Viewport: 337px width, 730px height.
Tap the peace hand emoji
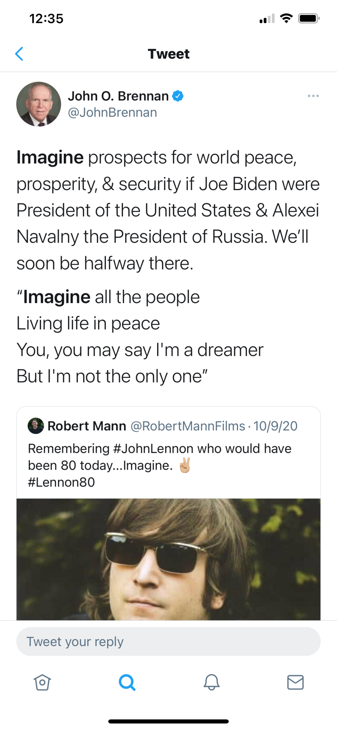pyautogui.click(x=185, y=465)
